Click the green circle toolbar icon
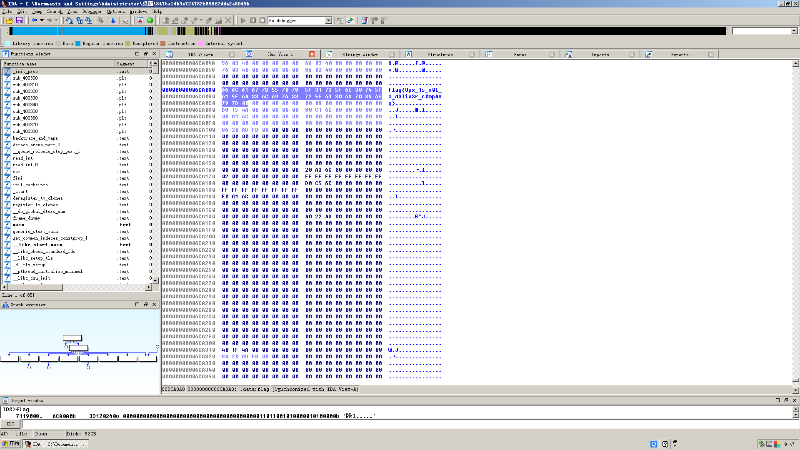Image resolution: width=800 pixels, height=450 pixels. [x=150, y=20]
